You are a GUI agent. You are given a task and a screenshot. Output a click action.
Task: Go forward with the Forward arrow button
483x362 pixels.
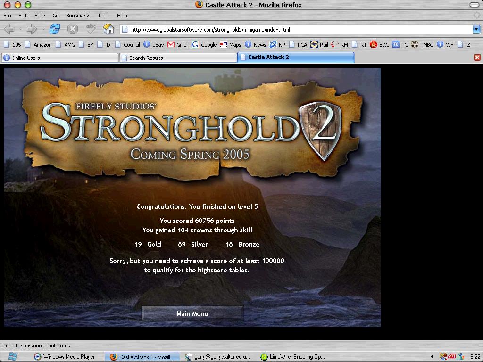32,30
